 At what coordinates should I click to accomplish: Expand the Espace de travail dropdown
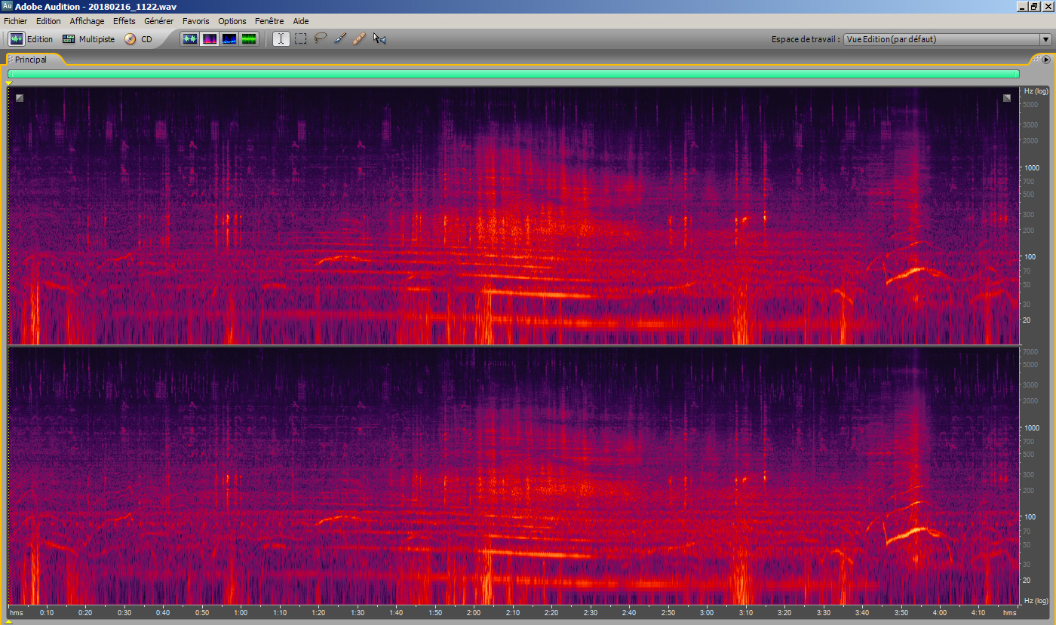coord(1045,39)
